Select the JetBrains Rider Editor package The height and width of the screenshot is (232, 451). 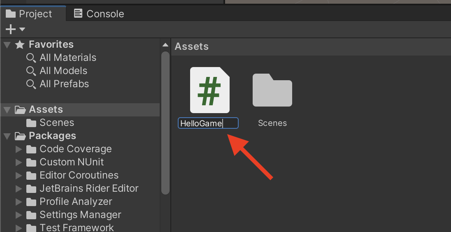(89, 188)
